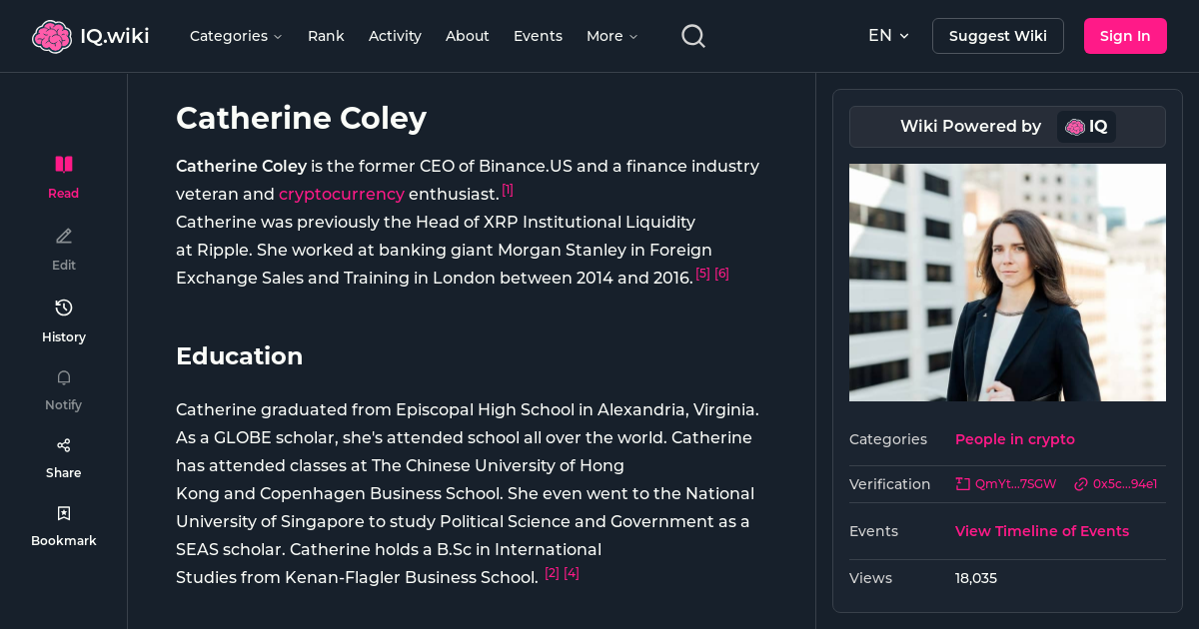Click the Suggest Wiki button
Screen dimensions: 1199x629
997,35
